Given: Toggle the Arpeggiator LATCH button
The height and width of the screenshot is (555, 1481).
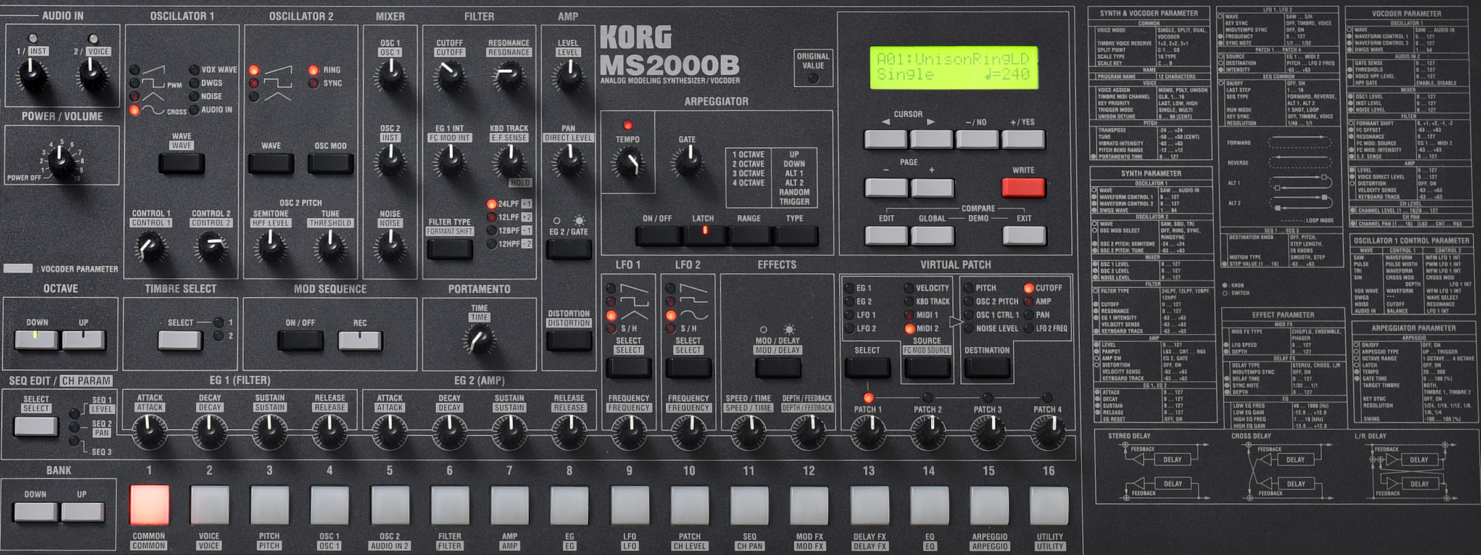Looking at the screenshot, I should coord(704,236).
